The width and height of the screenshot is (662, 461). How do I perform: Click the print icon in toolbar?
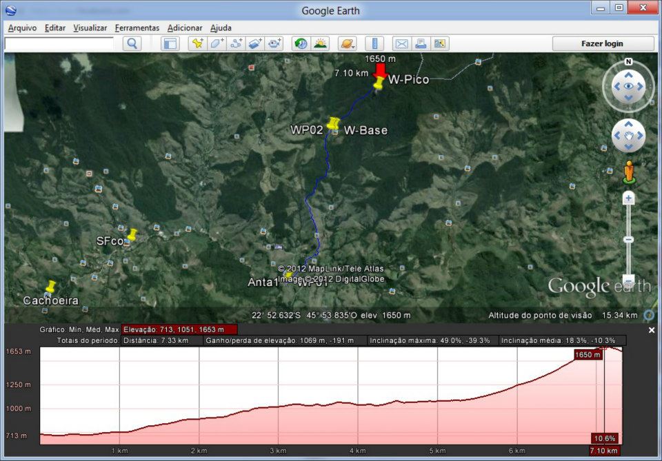(x=420, y=43)
